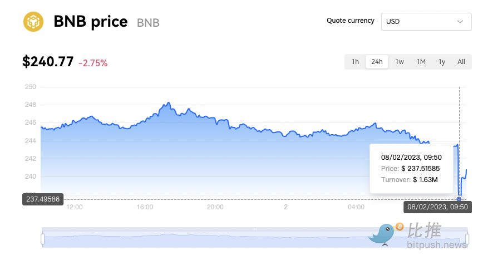Choose the 1w chart range

point(399,62)
